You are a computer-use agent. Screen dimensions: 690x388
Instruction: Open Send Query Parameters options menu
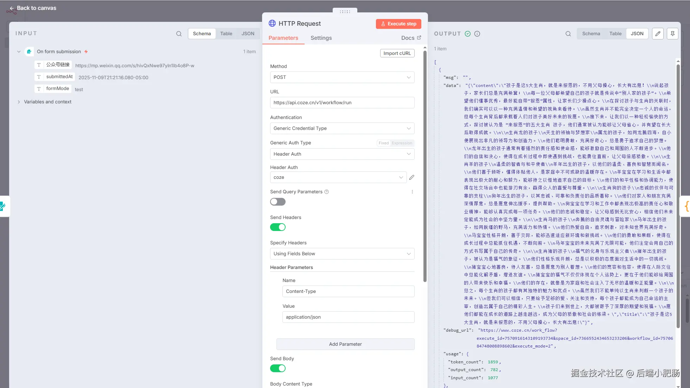pos(412,192)
